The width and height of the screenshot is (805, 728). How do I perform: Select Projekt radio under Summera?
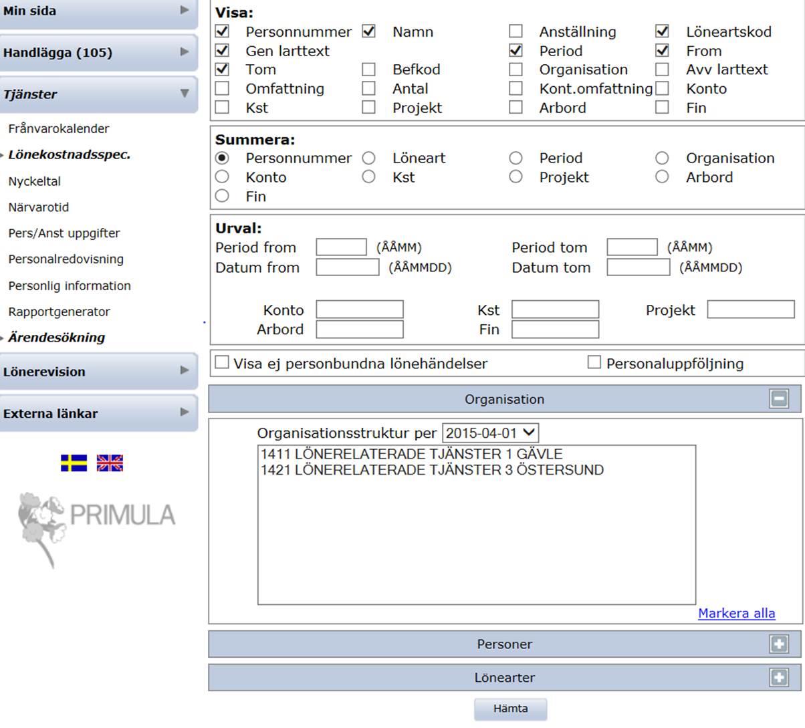coord(515,176)
